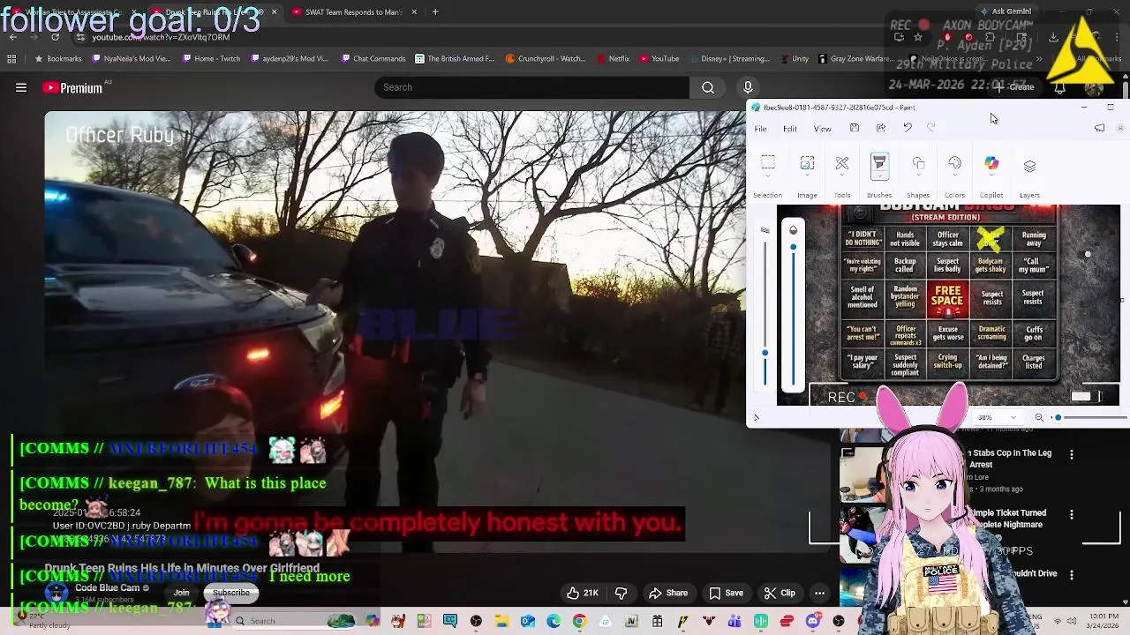Open the View menu in Paint
The image size is (1130, 635).
pos(822,129)
